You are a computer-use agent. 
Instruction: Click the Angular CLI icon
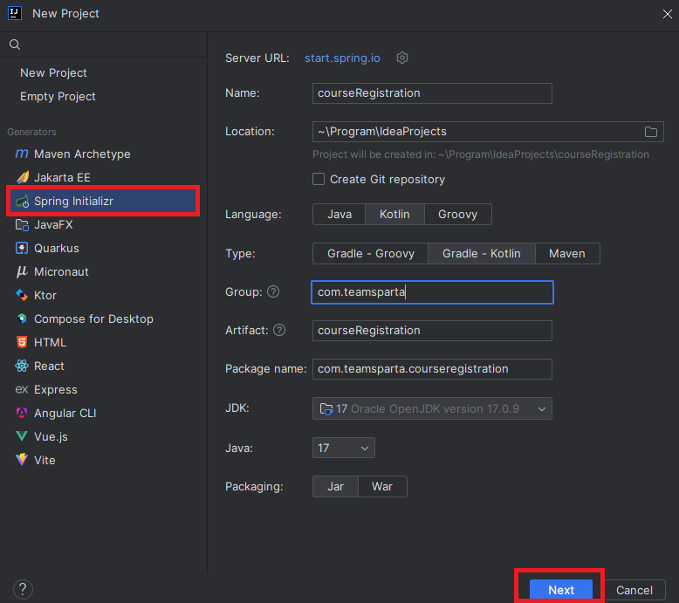(x=22, y=413)
